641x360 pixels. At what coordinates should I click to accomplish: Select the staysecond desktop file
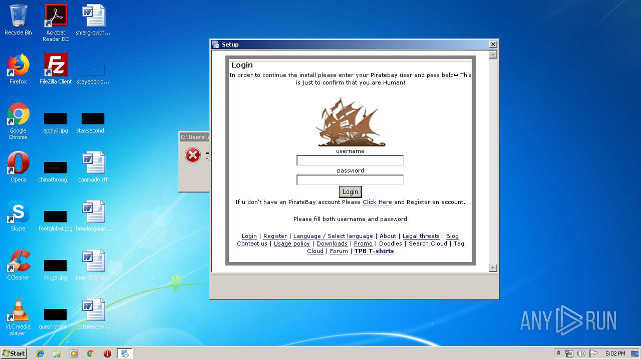[93, 123]
